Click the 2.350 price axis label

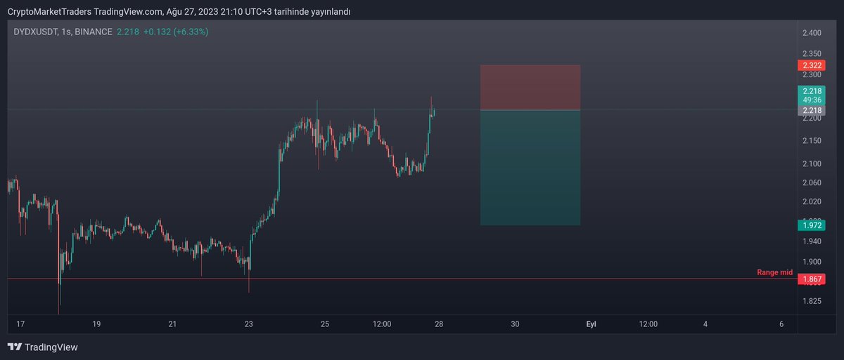812,53
